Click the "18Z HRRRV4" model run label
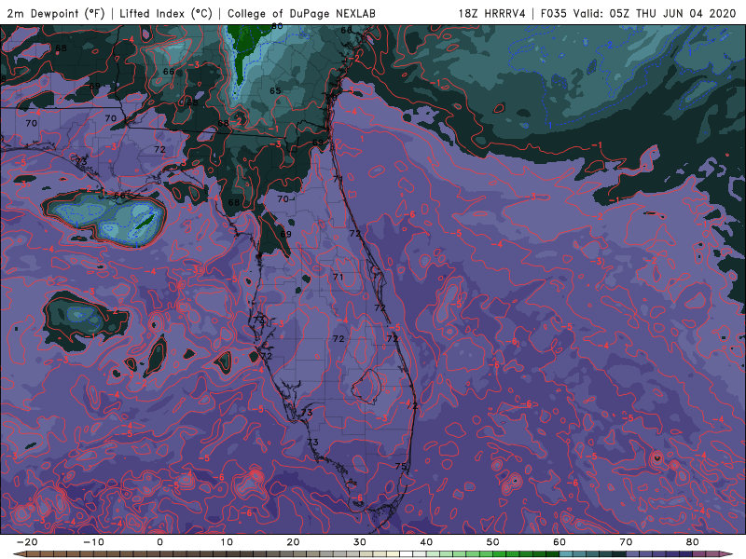 pyautogui.click(x=492, y=13)
